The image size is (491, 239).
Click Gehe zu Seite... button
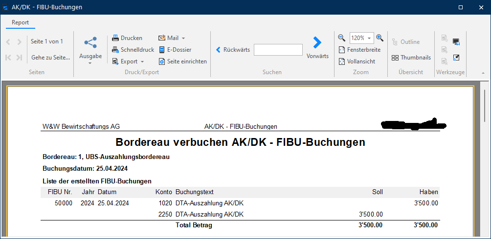tap(50, 58)
